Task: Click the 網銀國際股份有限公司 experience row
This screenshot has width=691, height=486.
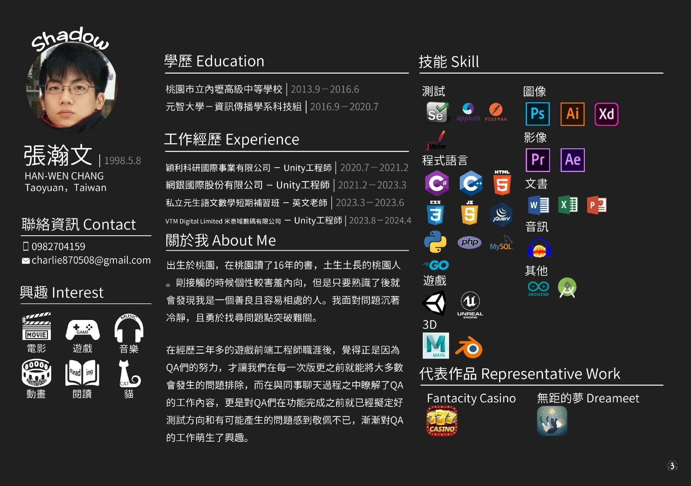Action: pyautogui.click(x=286, y=185)
